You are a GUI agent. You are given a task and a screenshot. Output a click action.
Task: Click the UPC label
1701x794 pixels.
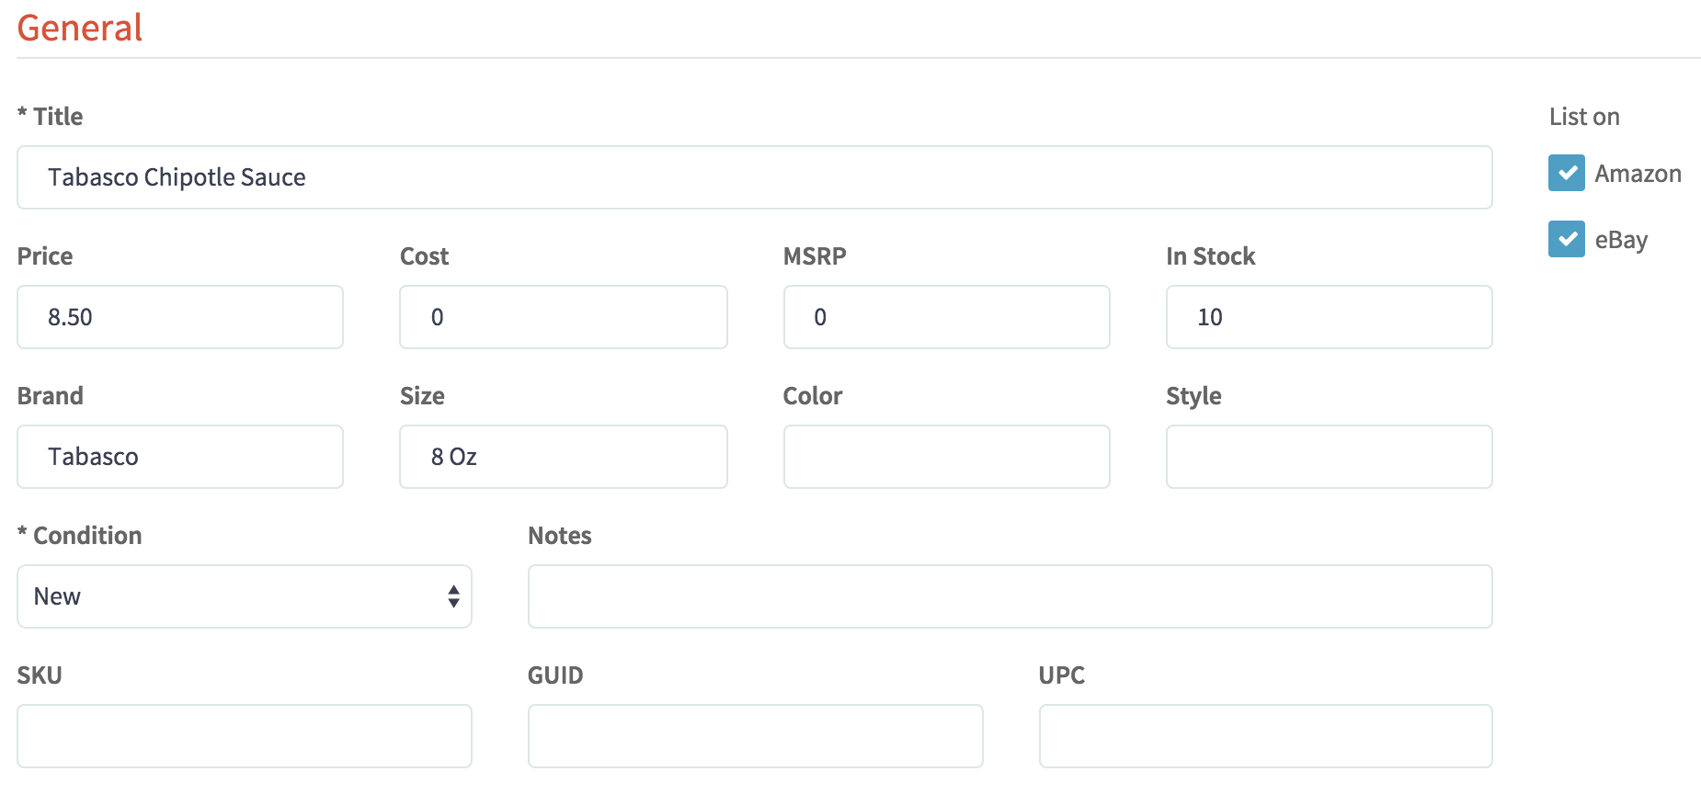tap(1062, 675)
